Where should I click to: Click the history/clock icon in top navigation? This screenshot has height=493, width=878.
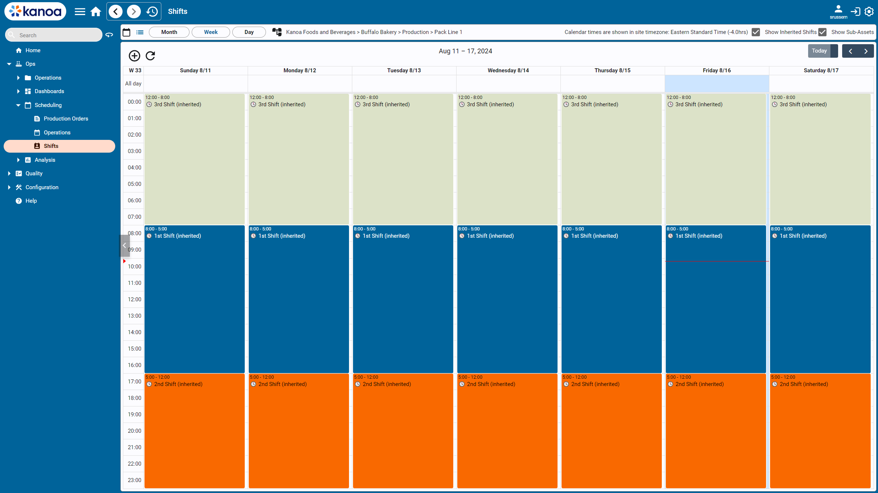[x=153, y=11]
